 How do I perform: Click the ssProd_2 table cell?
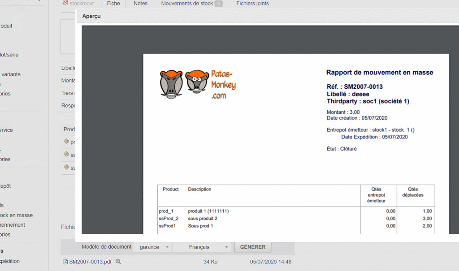pos(169,218)
